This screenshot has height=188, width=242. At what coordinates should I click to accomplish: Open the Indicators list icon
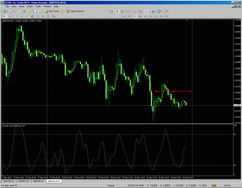point(152,11)
